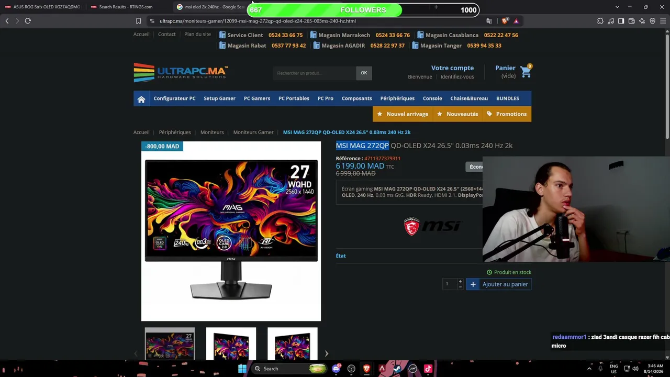Open the Votre compte link

(452, 68)
